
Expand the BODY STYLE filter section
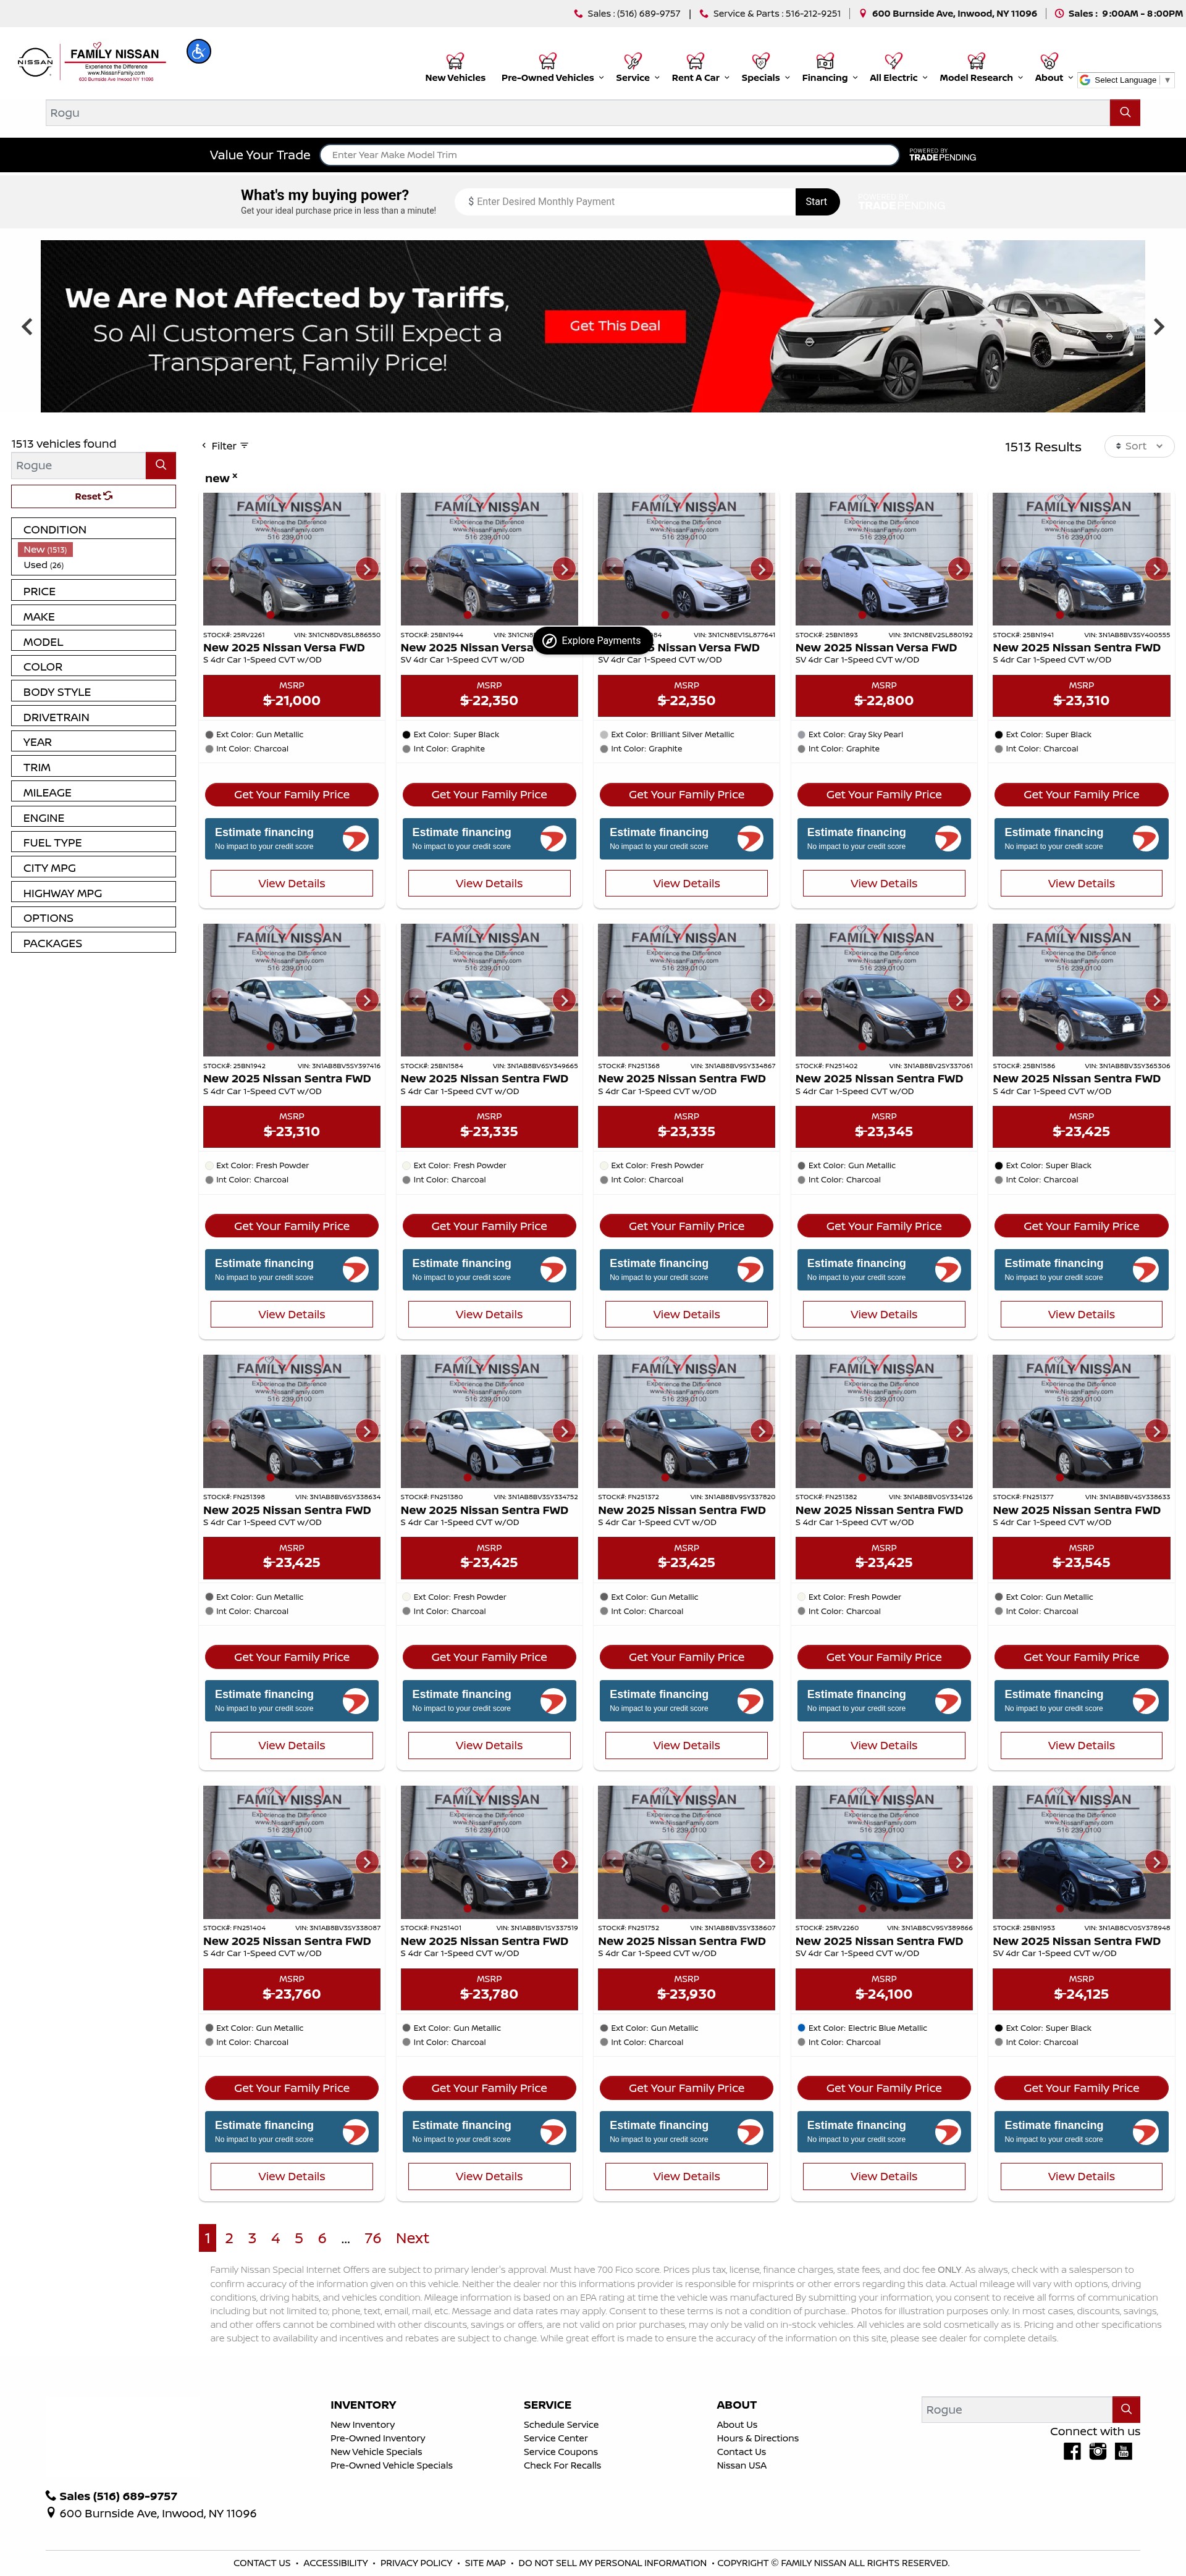(x=93, y=691)
